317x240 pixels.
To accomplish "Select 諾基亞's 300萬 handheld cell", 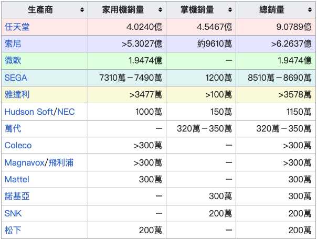I will pyautogui.click(x=201, y=197).
